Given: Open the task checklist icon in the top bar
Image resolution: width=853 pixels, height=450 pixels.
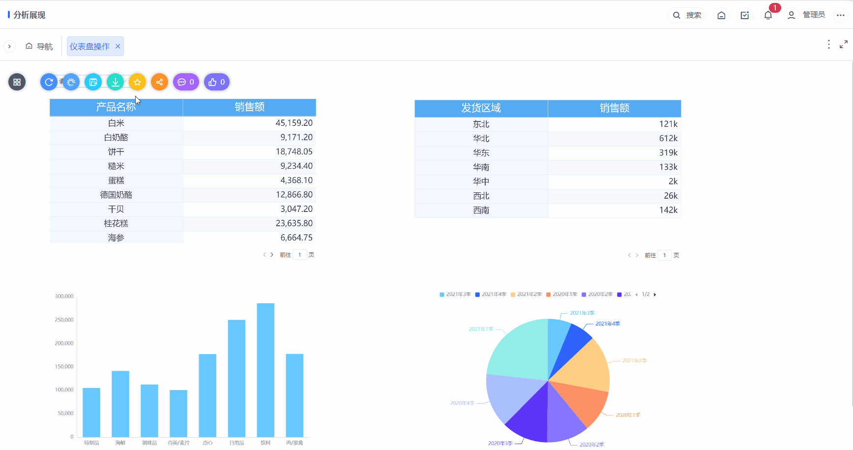Looking at the screenshot, I should [x=745, y=15].
